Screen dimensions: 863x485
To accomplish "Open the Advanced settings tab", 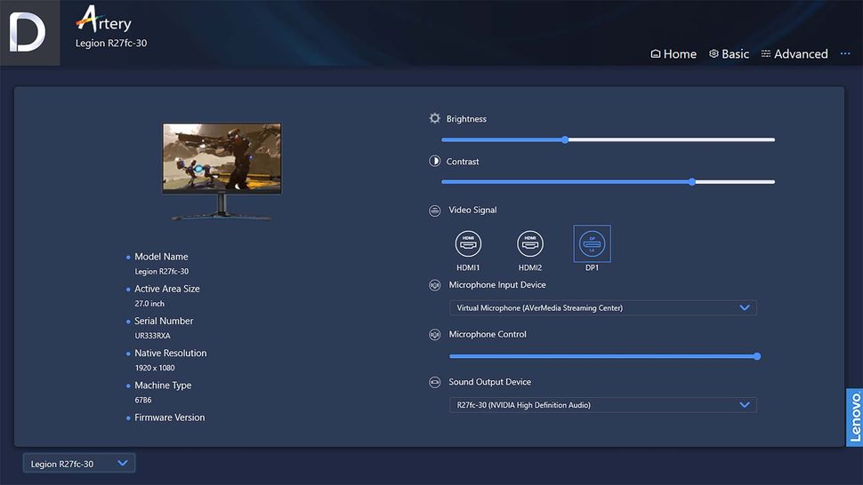I will [x=794, y=54].
